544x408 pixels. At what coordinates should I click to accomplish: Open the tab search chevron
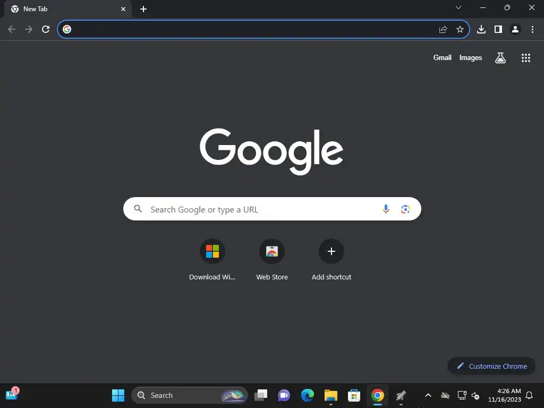pyautogui.click(x=458, y=7)
